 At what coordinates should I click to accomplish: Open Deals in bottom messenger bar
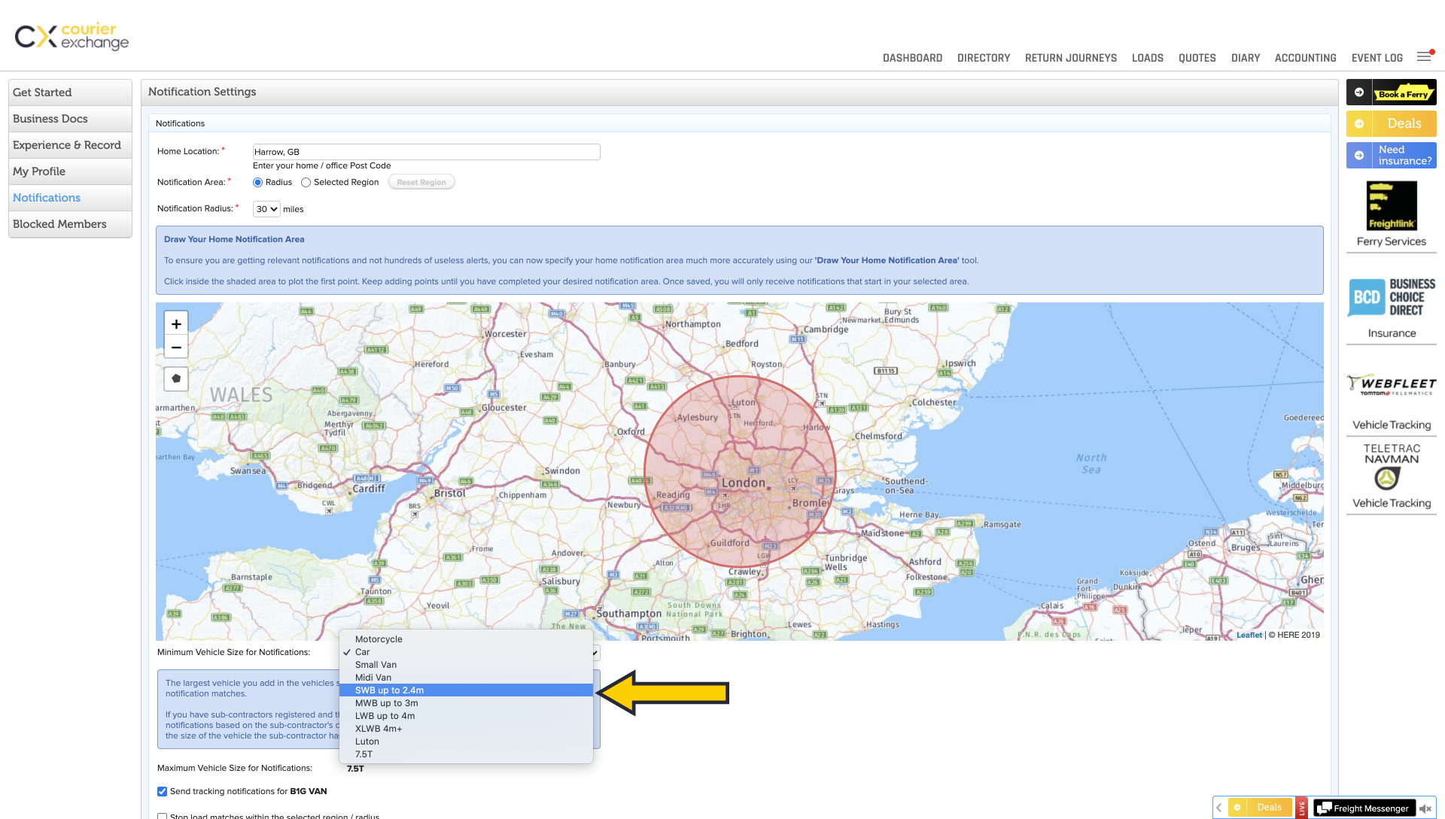pyautogui.click(x=1260, y=808)
